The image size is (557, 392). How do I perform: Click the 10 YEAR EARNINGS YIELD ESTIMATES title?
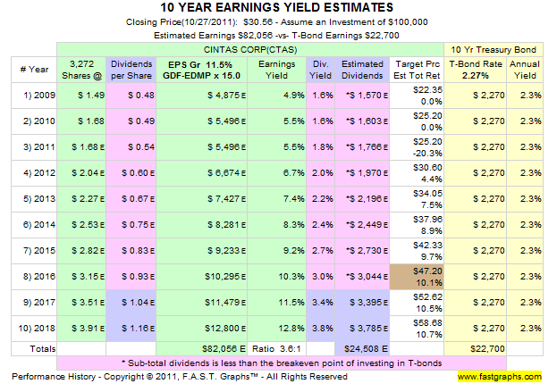(277, 7)
